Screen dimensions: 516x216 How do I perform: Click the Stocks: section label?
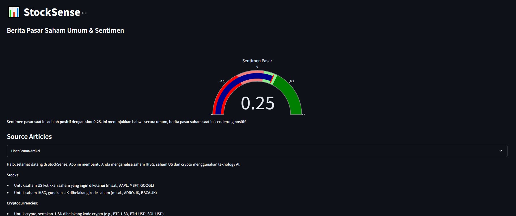tap(13, 175)
